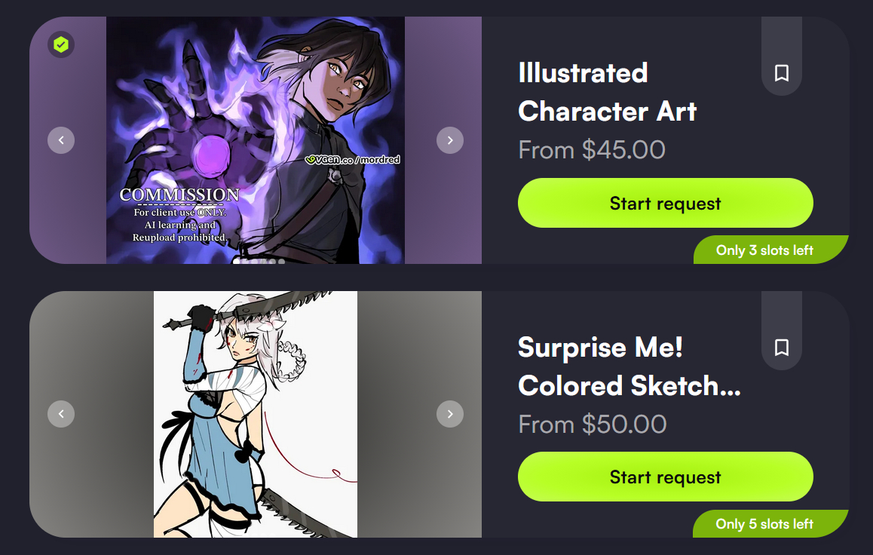Image resolution: width=873 pixels, height=555 pixels.
Task: Bookmark the Illustrated Character Art listing
Action: pyautogui.click(x=782, y=73)
